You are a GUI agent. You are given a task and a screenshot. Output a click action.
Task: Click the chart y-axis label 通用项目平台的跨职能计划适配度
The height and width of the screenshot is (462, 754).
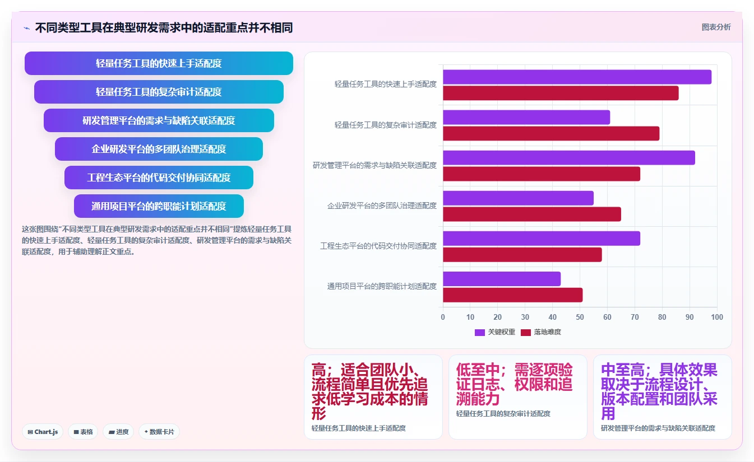tap(382, 286)
